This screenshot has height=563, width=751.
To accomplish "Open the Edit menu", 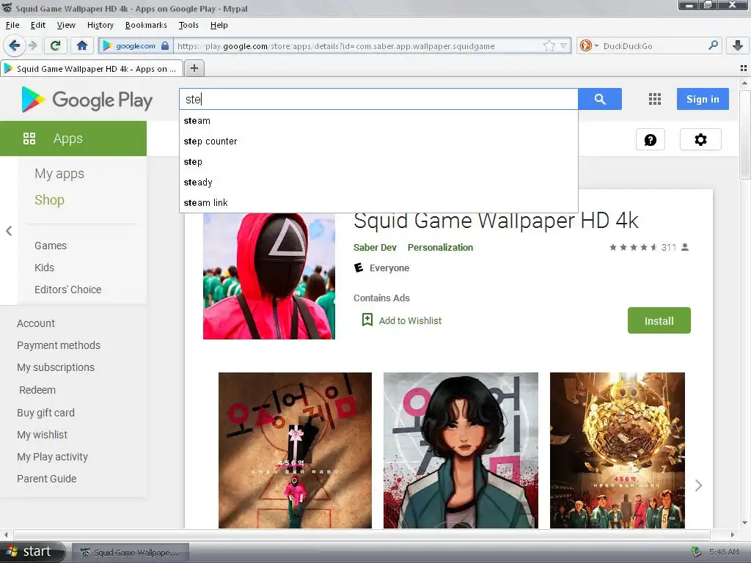I will 38,25.
